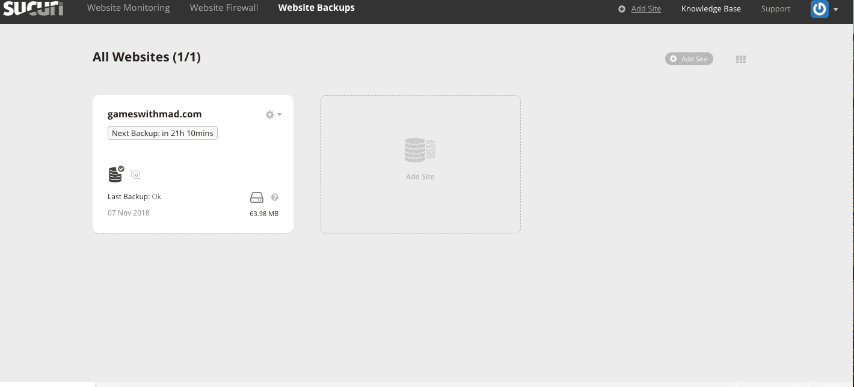854x387 pixels.
Task: Click the All Websites (1/1) heading
Action: (147, 57)
